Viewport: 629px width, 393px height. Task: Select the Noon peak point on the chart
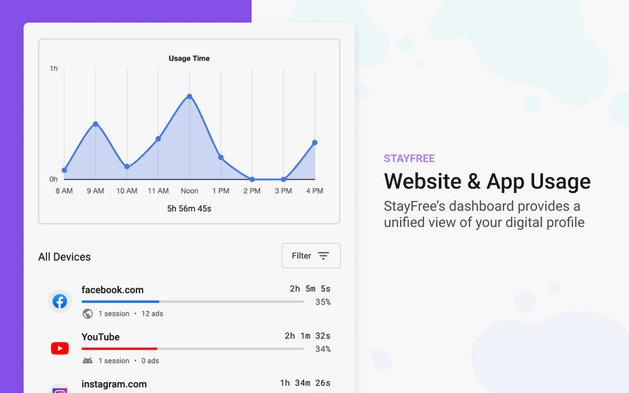click(x=189, y=97)
